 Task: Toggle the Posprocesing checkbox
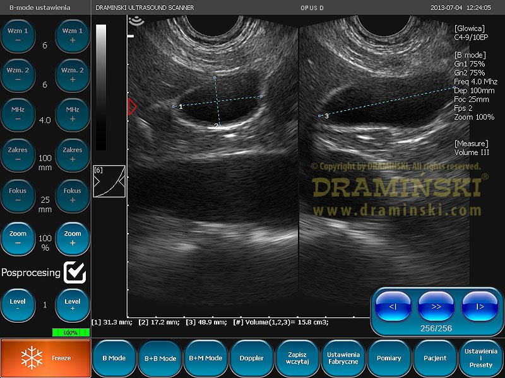tap(74, 272)
